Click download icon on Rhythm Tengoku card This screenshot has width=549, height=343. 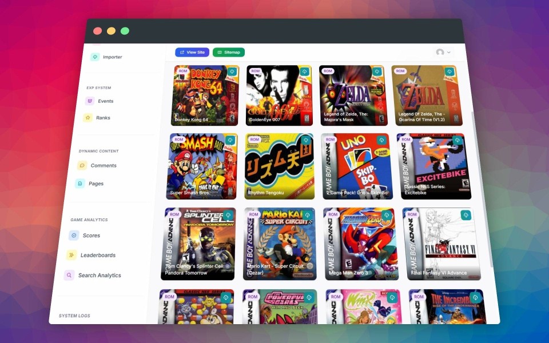pos(305,140)
